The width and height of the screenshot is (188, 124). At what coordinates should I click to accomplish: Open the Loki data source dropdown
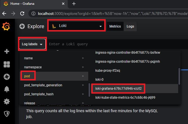click(76, 26)
